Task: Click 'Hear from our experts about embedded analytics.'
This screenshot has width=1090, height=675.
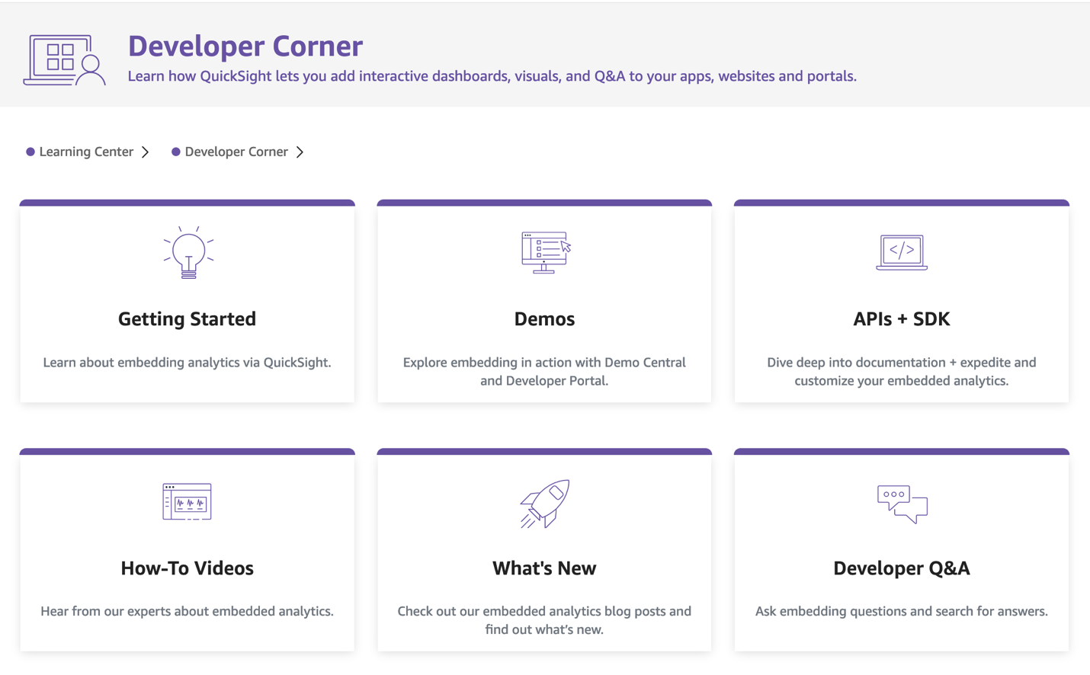Action: (x=187, y=611)
